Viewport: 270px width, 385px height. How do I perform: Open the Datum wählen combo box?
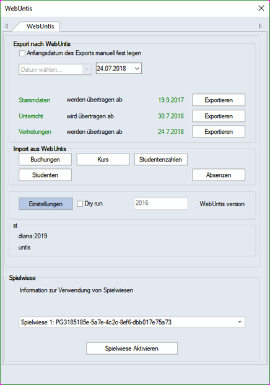[x=55, y=69]
